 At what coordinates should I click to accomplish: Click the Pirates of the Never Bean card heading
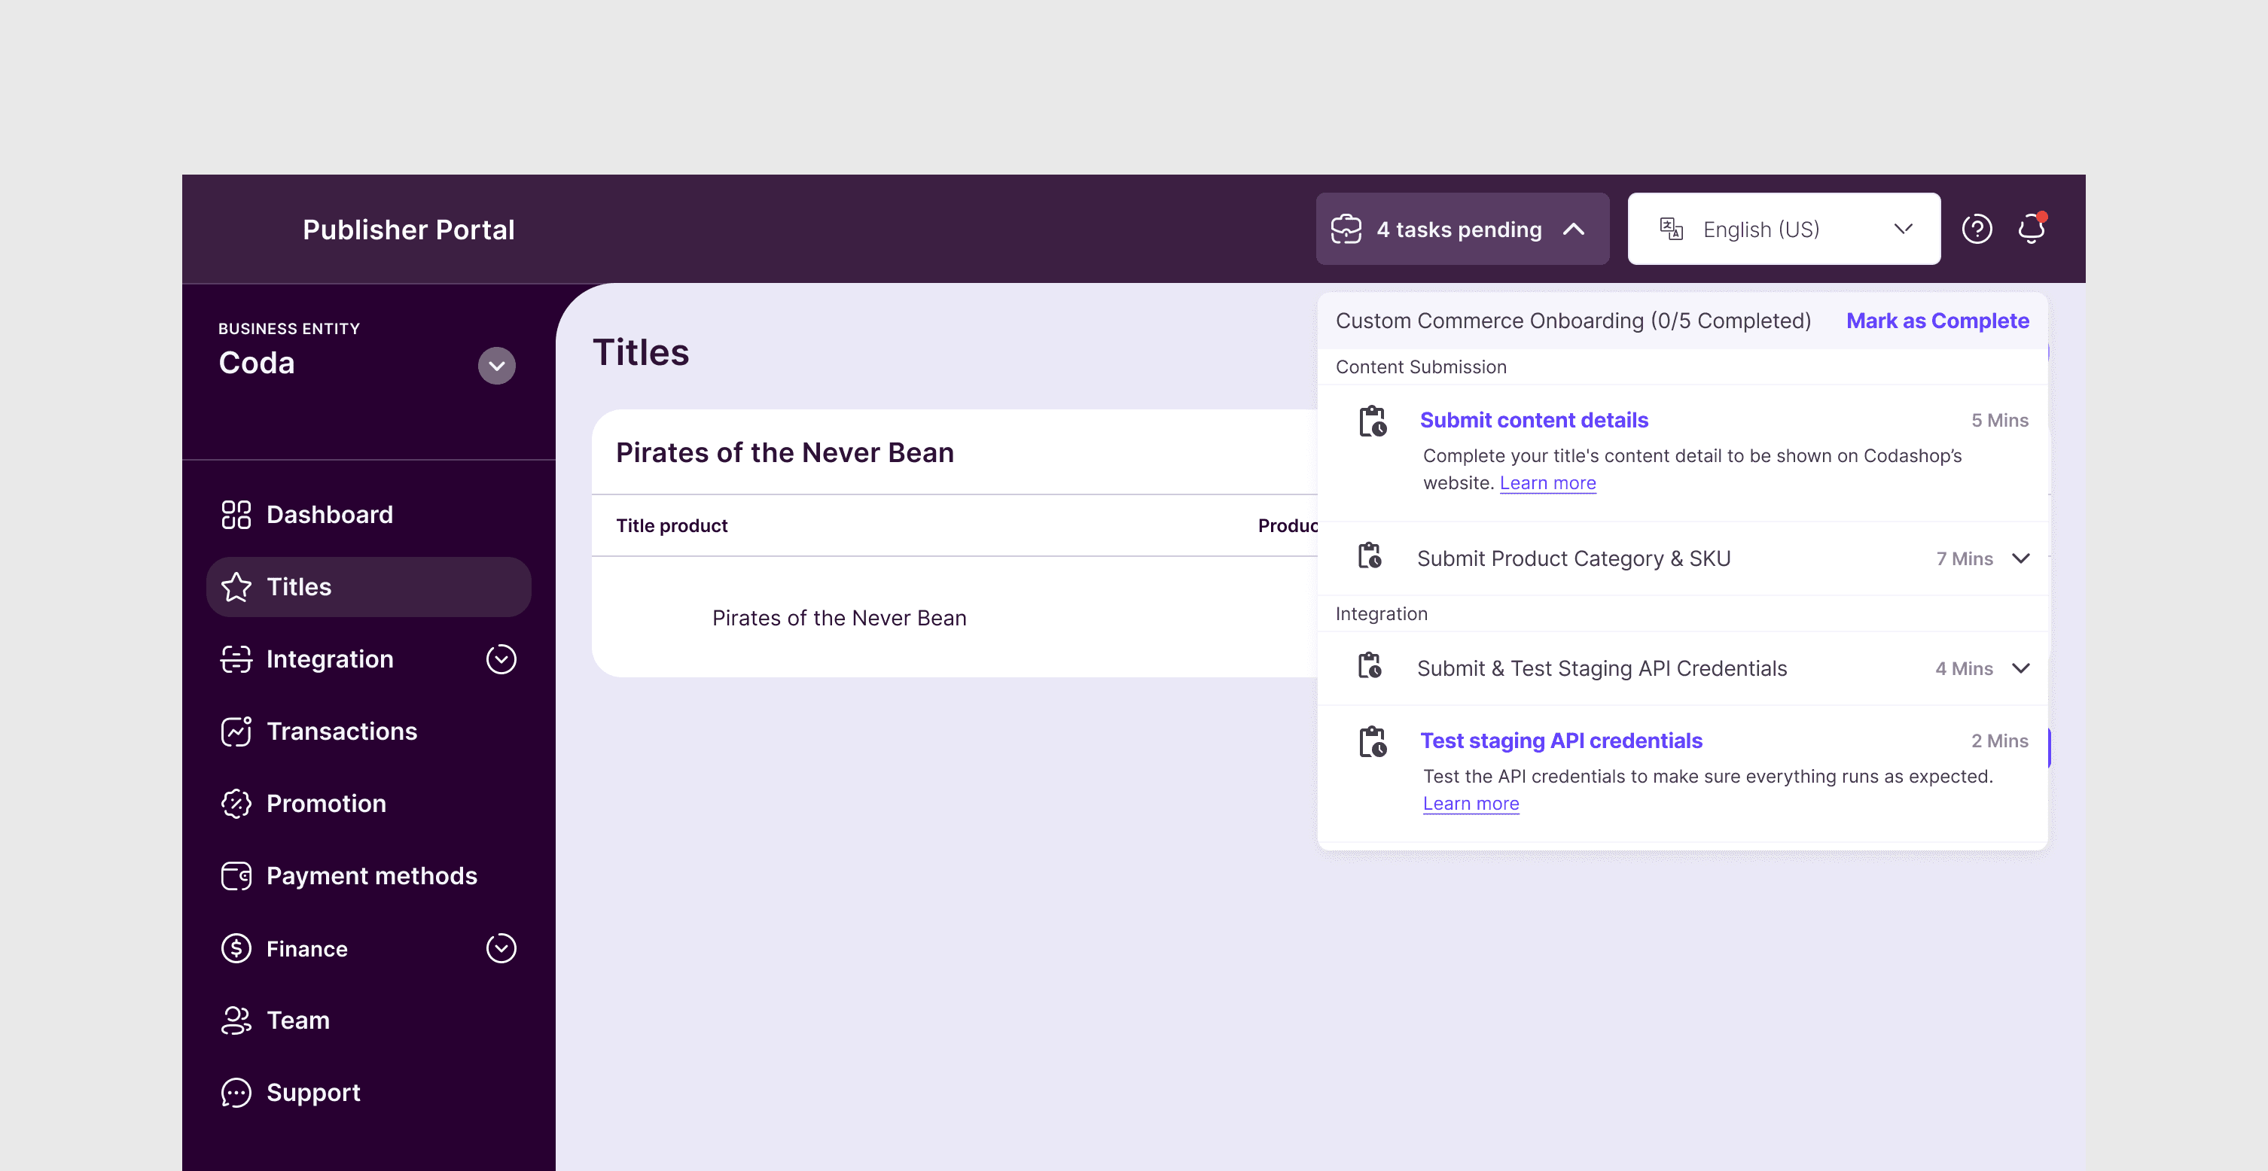pyautogui.click(x=785, y=452)
